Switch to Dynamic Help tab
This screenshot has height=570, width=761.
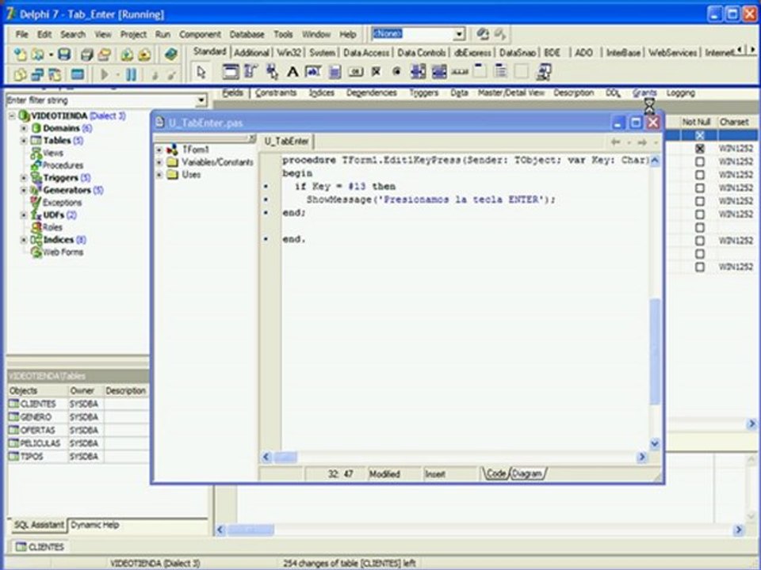95,525
